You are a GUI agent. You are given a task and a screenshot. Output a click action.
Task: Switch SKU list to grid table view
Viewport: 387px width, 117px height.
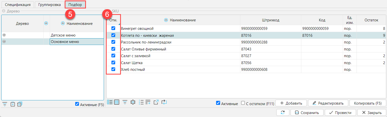tap(117, 102)
